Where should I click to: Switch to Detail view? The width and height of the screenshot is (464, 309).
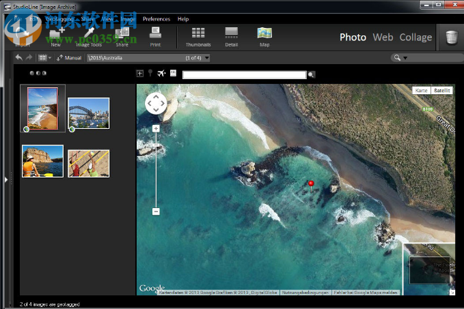(x=232, y=37)
